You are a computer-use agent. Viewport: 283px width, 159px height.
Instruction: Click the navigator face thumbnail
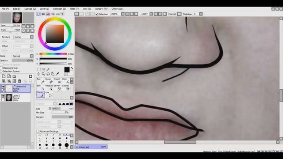[17, 18]
